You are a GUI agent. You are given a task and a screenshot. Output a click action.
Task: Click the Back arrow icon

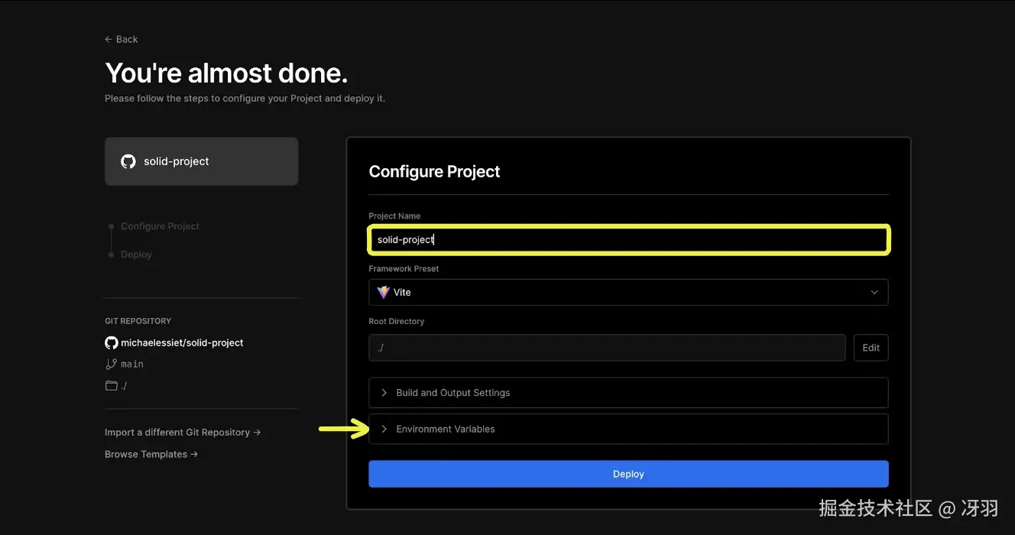tap(109, 40)
